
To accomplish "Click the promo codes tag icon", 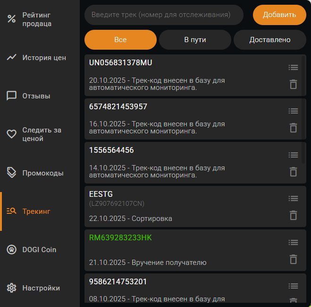I will 11,172.
